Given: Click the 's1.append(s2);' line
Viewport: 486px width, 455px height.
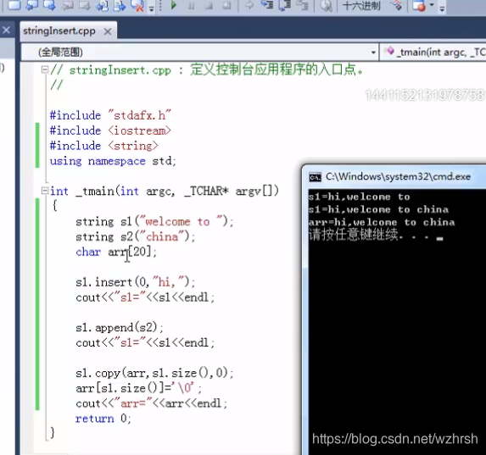Looking at the screenshot, I should [120, 327].
